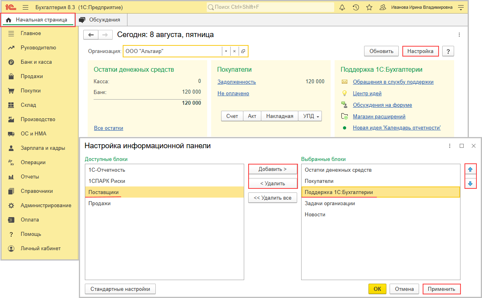The image size is (482, 298).
Task: Click the Обновить button
Action: pyautogui.click(x=381, y=51)
